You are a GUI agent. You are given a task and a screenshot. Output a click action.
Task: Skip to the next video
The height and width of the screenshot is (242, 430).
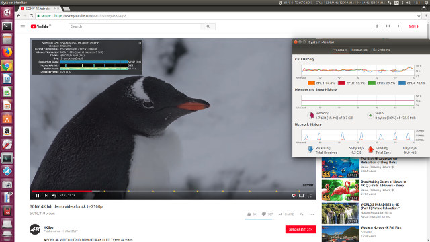coord(46,196)
